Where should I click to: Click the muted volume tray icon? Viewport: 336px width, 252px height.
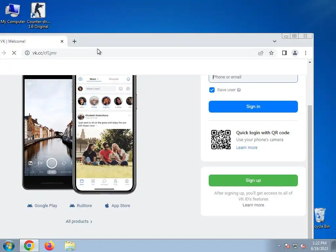click(x=303, y=246)
